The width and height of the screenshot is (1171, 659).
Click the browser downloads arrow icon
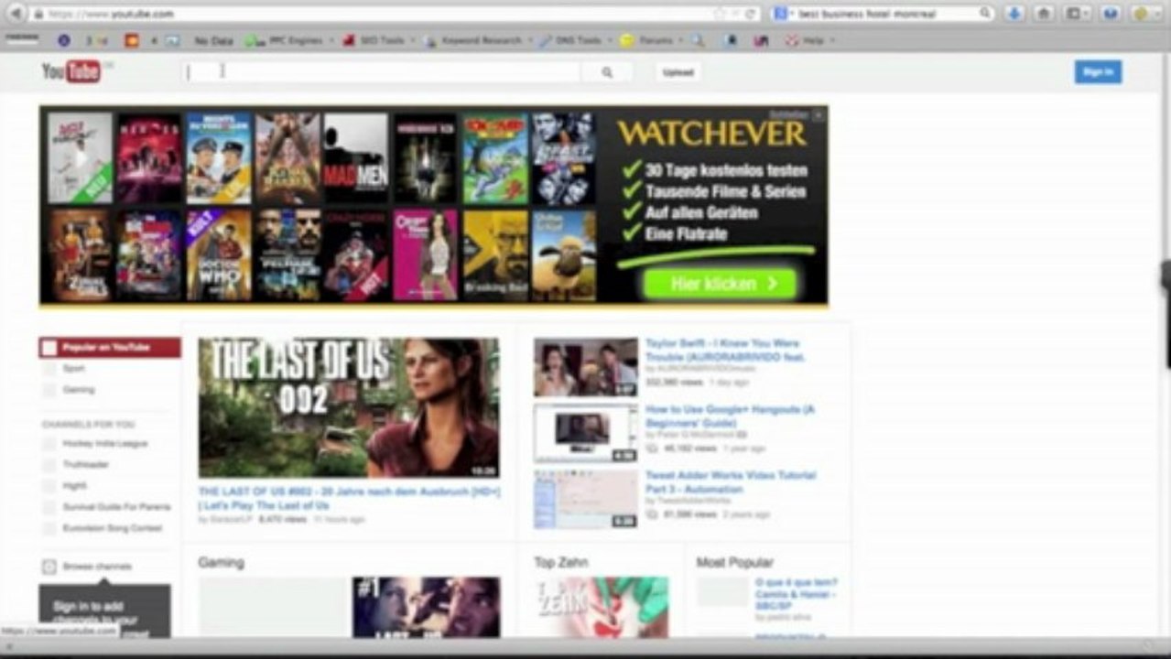(x=1014, y=14)
